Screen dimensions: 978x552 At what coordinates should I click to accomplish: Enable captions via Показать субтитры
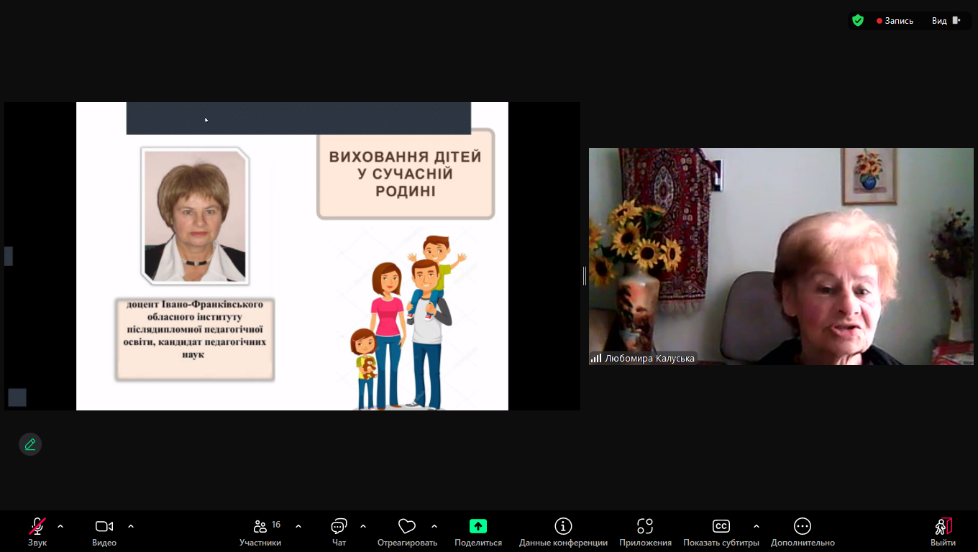click(x=721, y=526)
